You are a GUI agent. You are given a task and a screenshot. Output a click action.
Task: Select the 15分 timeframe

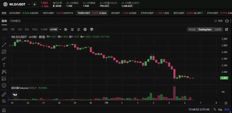pyautogui.click(x=35, y=29)
